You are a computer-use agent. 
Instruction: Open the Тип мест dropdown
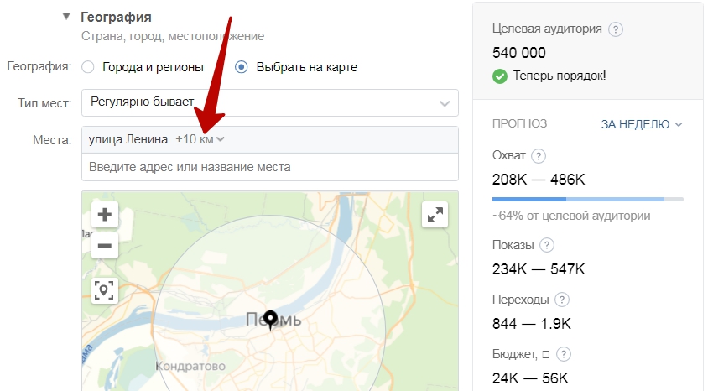[269, 102]
